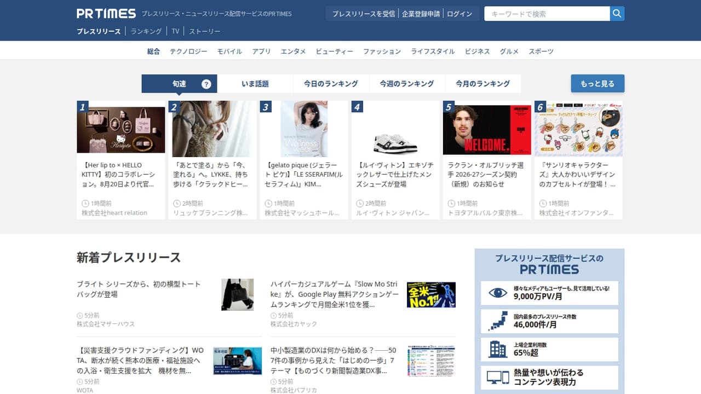The image size is (701, 394).
Task: Open the 【災害支援クラウドファンディング】WOTA headline
Action: (140, 361)
